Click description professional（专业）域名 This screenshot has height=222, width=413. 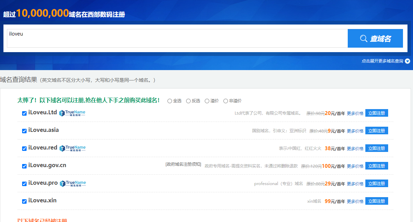coord(278,184)
